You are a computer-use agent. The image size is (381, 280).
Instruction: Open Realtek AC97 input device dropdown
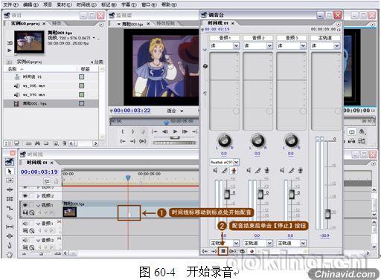coord(225,162)
